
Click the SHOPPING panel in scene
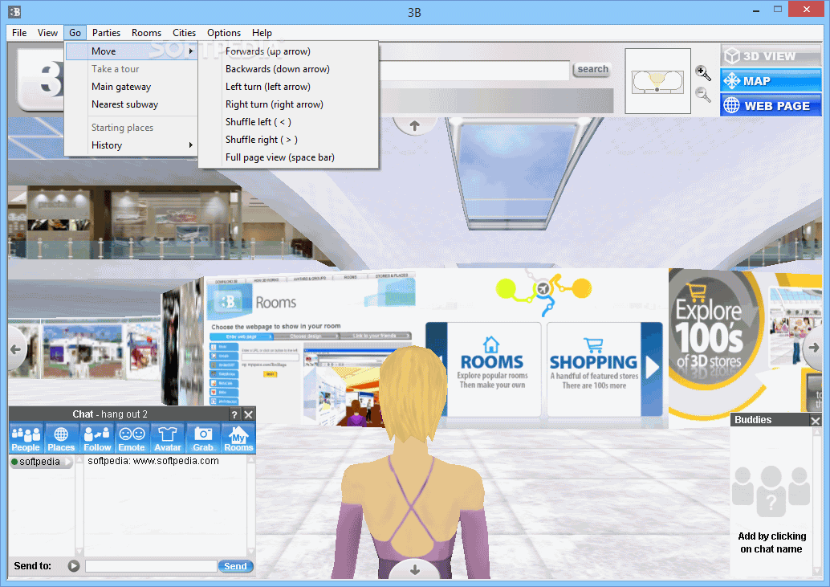594,369
